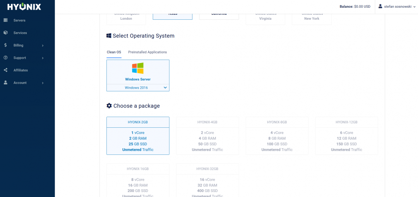The width and height of the screenshot is (418, 197).
Task: Switch to the Clean OS tab
Action: 114,52
